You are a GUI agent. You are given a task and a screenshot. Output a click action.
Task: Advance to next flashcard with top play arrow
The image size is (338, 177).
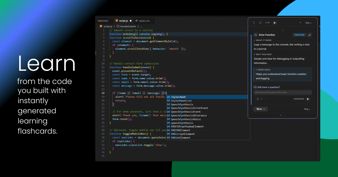coord(275,23)
